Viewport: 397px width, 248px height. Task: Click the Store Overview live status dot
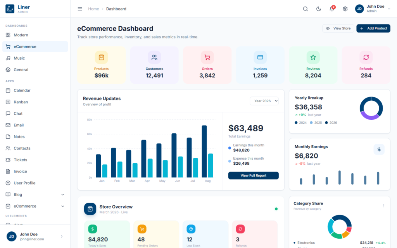(276, 209)
